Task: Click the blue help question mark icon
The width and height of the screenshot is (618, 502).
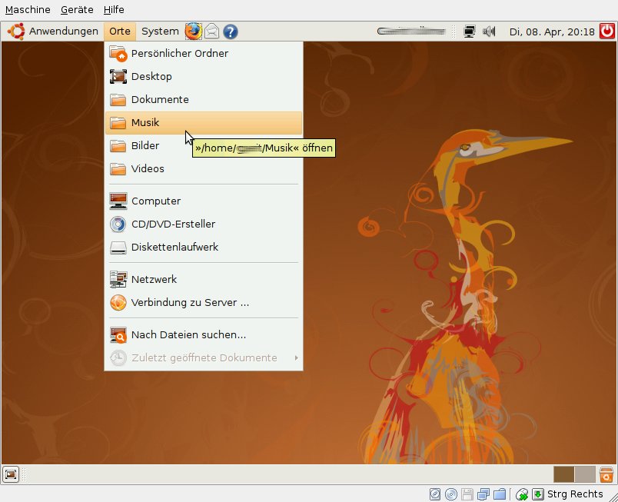Action: [230, 32]
